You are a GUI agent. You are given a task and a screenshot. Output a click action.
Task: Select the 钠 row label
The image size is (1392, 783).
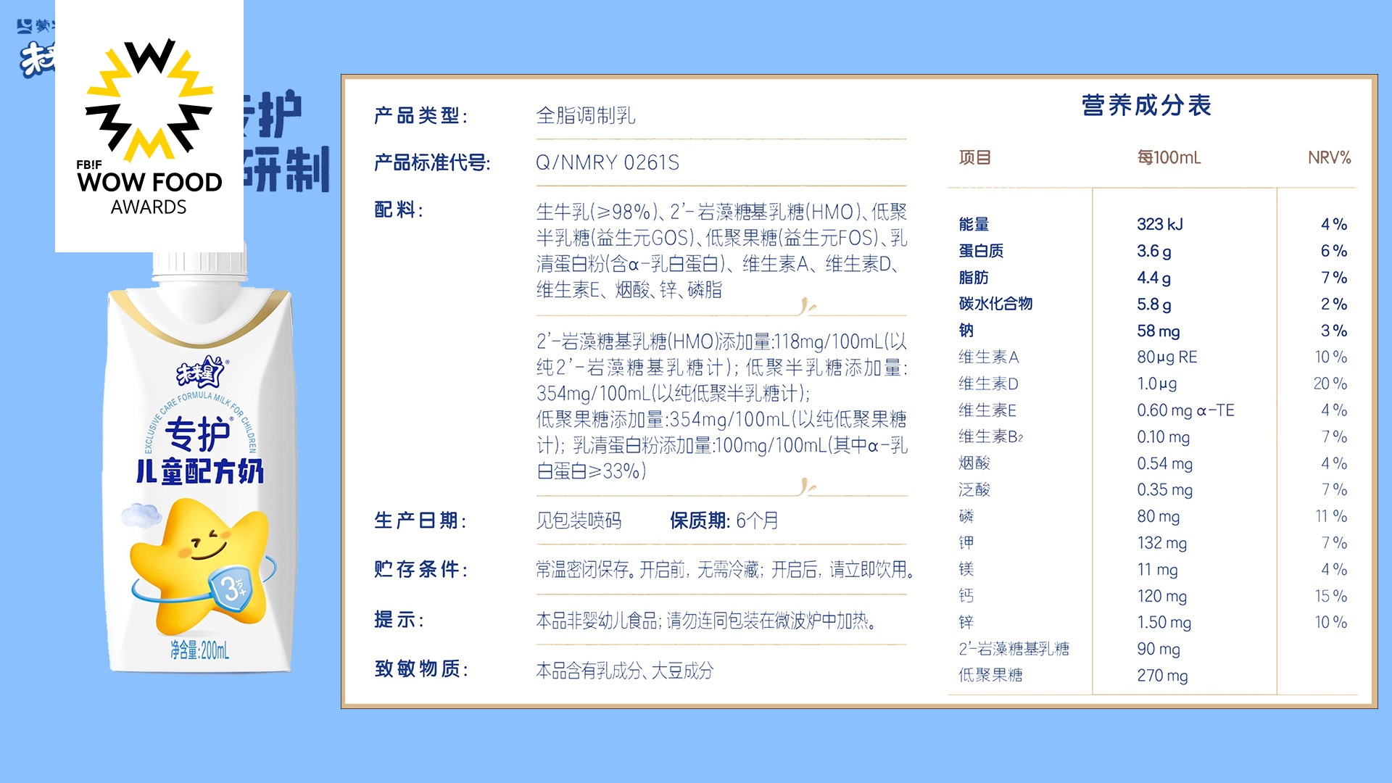(x=966, y=331)
